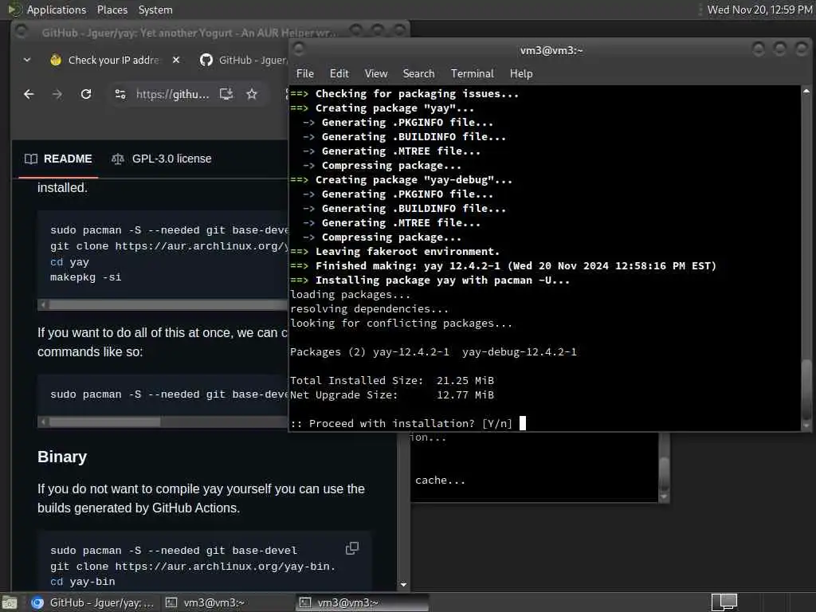Open the terminal File menu
816x612 pixels.
point(305,73)
